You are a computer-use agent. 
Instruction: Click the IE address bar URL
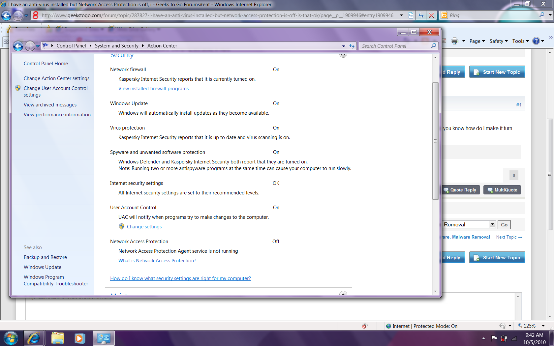(218, 15)
